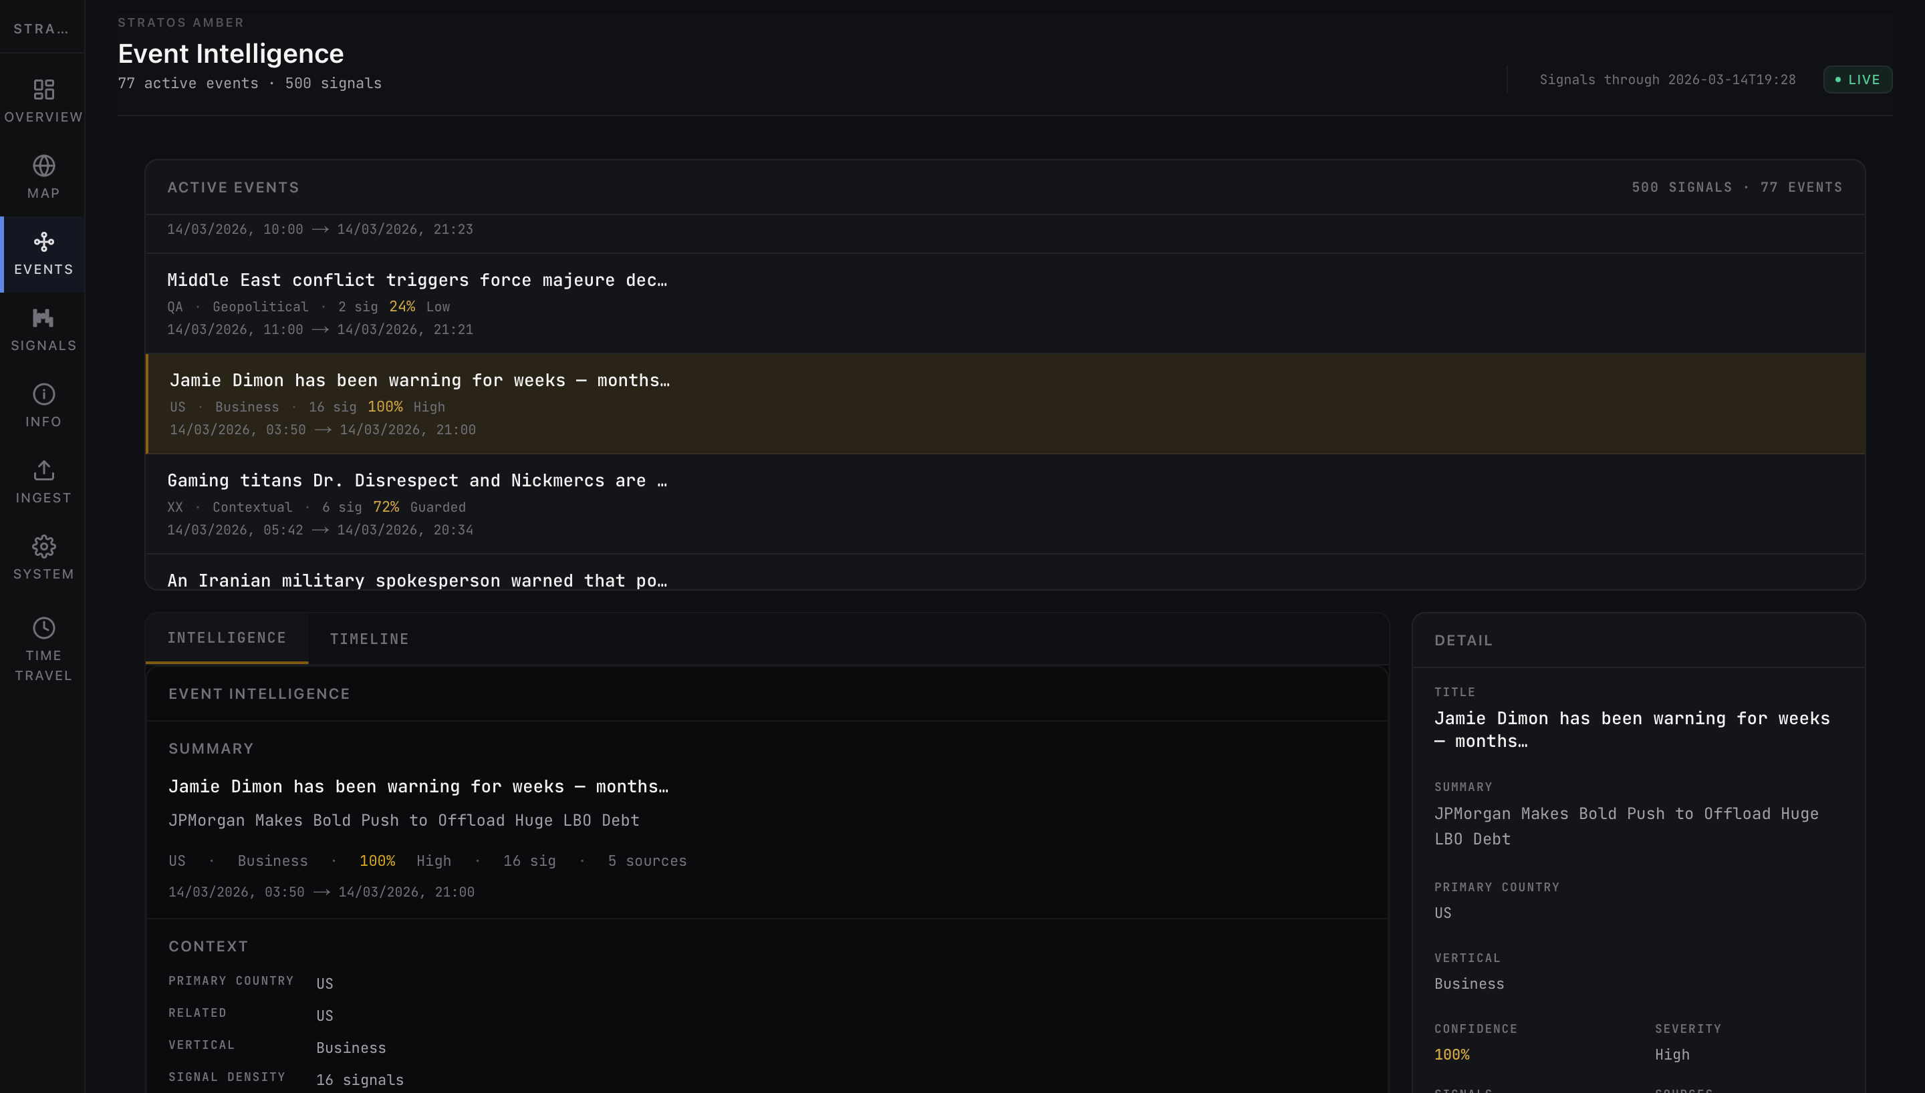The height and width of the screenshot is (1093, 1925).
Task: Open the System gear icon
Action: coord(43,546)
